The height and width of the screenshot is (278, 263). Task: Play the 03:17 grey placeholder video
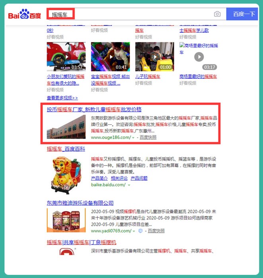click(199, 57)
